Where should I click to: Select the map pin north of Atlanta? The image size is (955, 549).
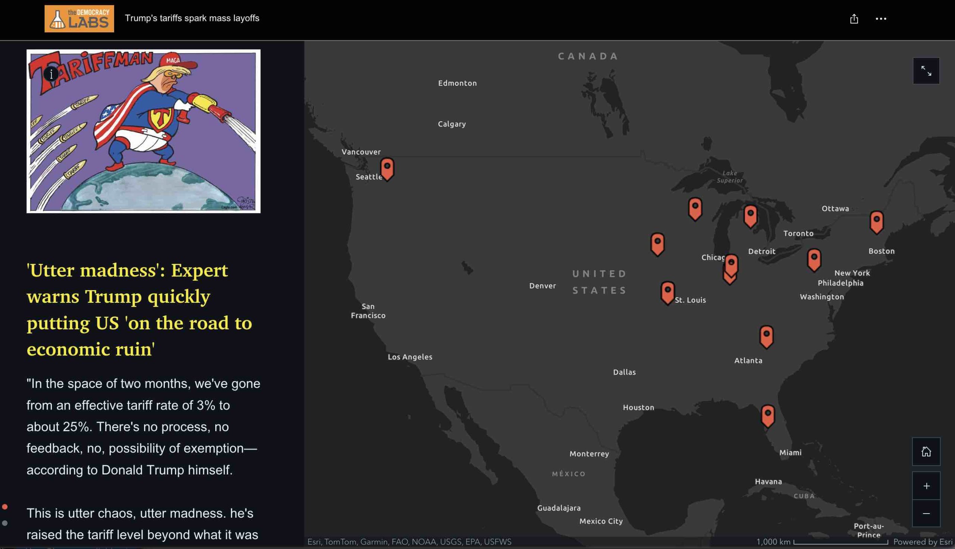tap(766, 336)
